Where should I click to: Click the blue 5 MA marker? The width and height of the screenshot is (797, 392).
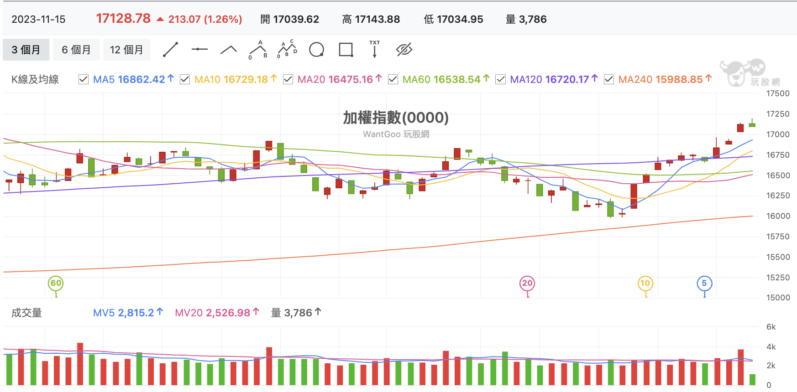click(704, 284)
